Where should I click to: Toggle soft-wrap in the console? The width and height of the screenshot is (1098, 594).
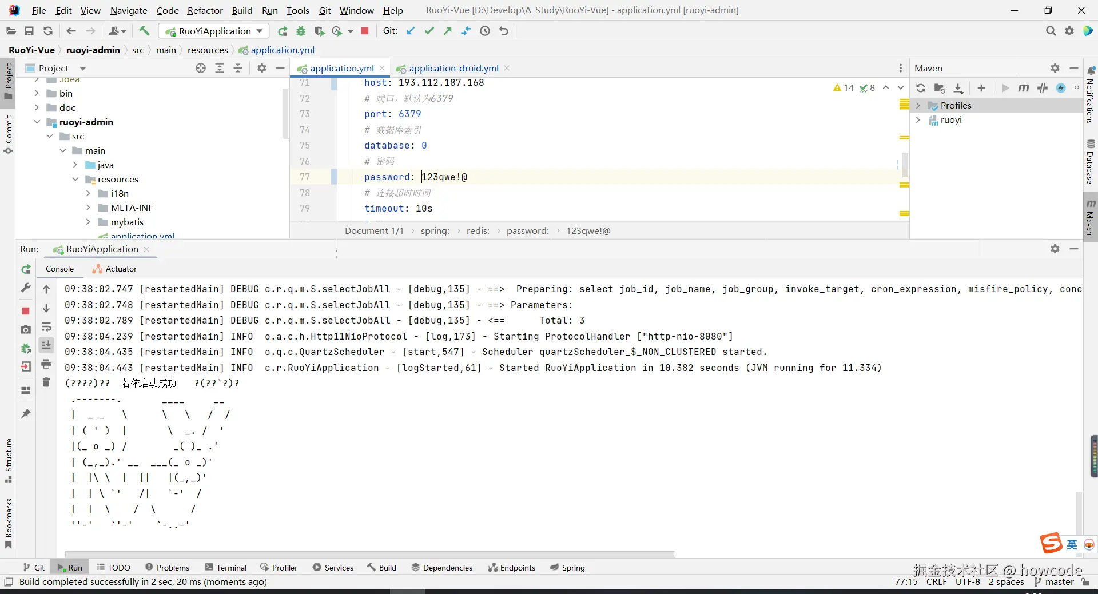46,327
